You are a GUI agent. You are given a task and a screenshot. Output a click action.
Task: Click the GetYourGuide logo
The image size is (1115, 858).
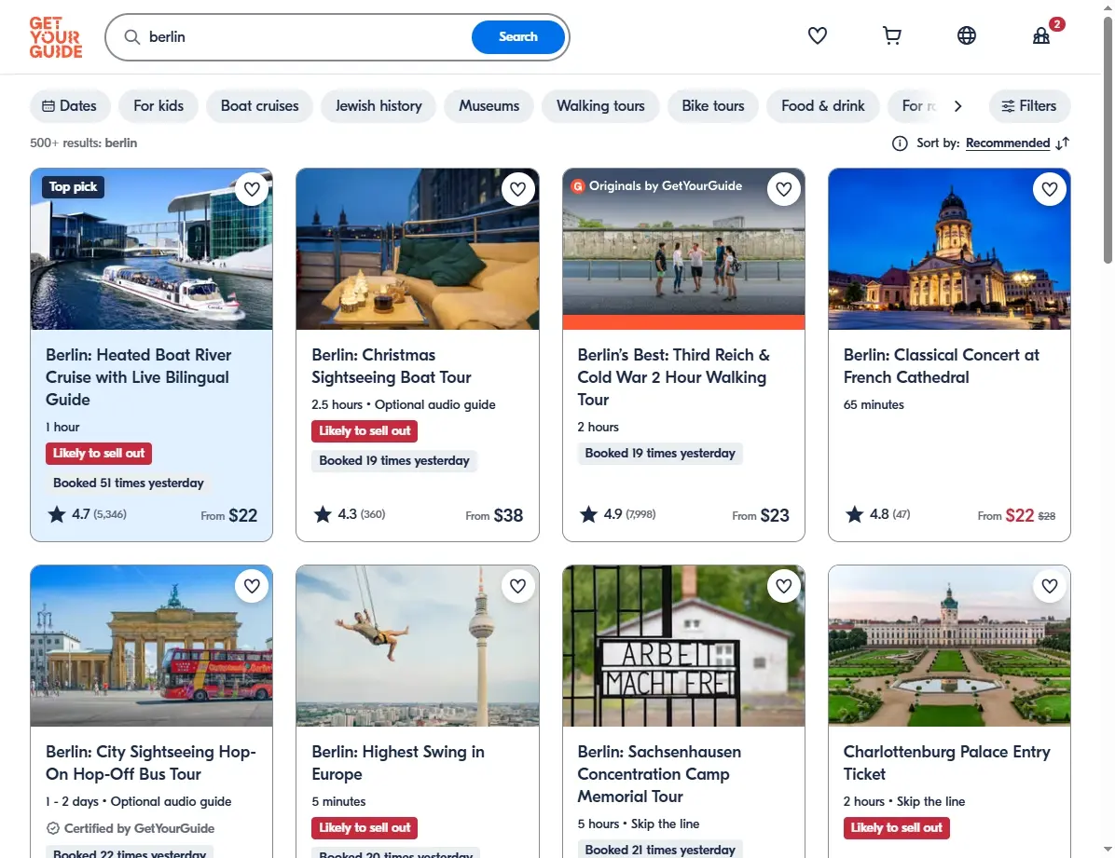[55, 37]
